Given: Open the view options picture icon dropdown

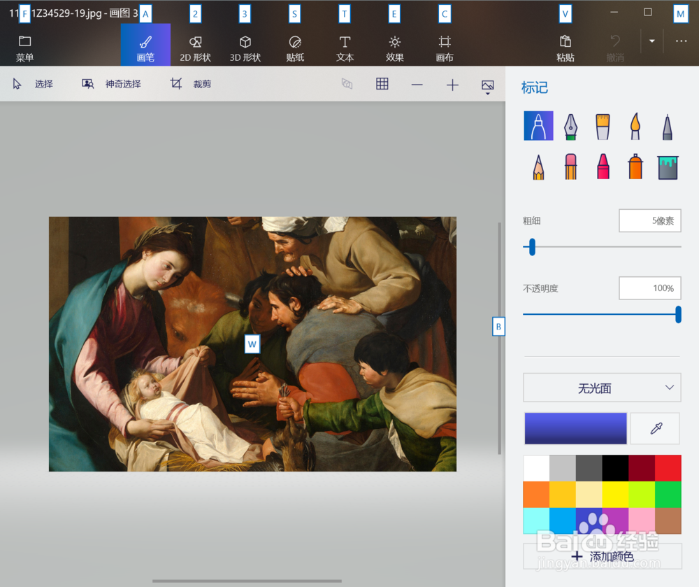Looking at the screenshot, I should pyautogui.click(x=488, y=86).
